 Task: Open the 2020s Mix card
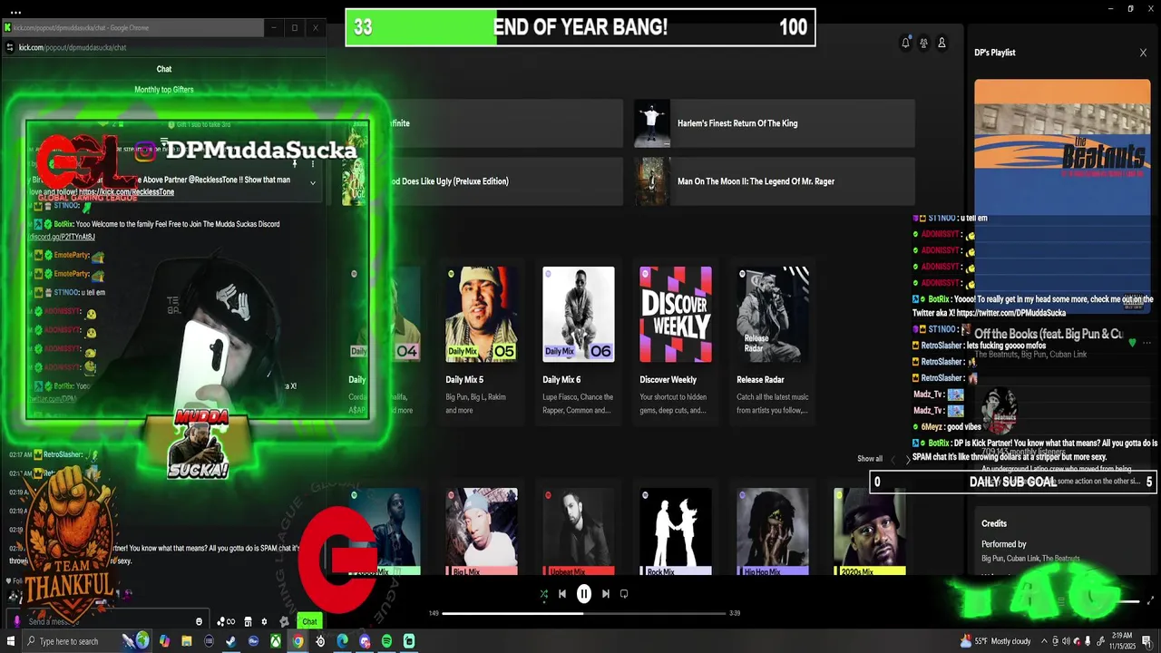870,532
